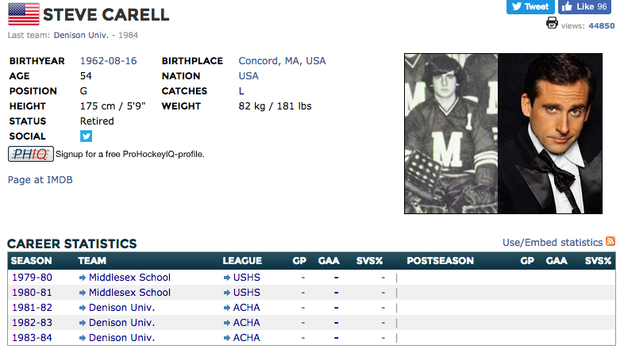
Task: Open the Denison Univ. last team link
Action: 81,35
